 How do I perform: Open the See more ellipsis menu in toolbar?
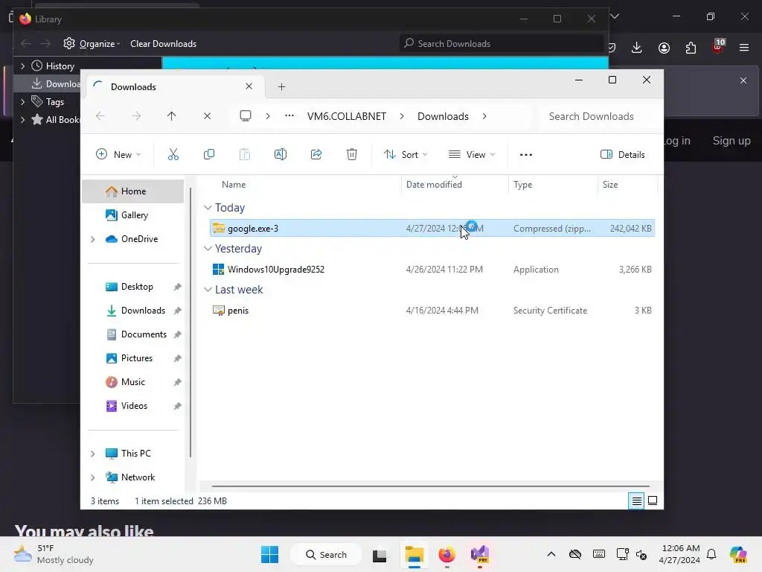coord(526,155)
